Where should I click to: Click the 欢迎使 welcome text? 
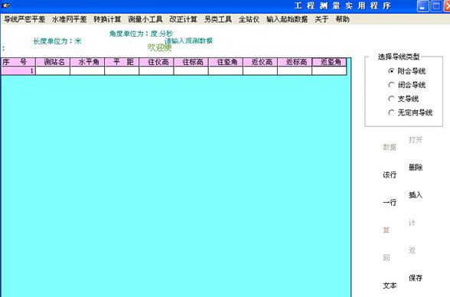coord(159,47)
